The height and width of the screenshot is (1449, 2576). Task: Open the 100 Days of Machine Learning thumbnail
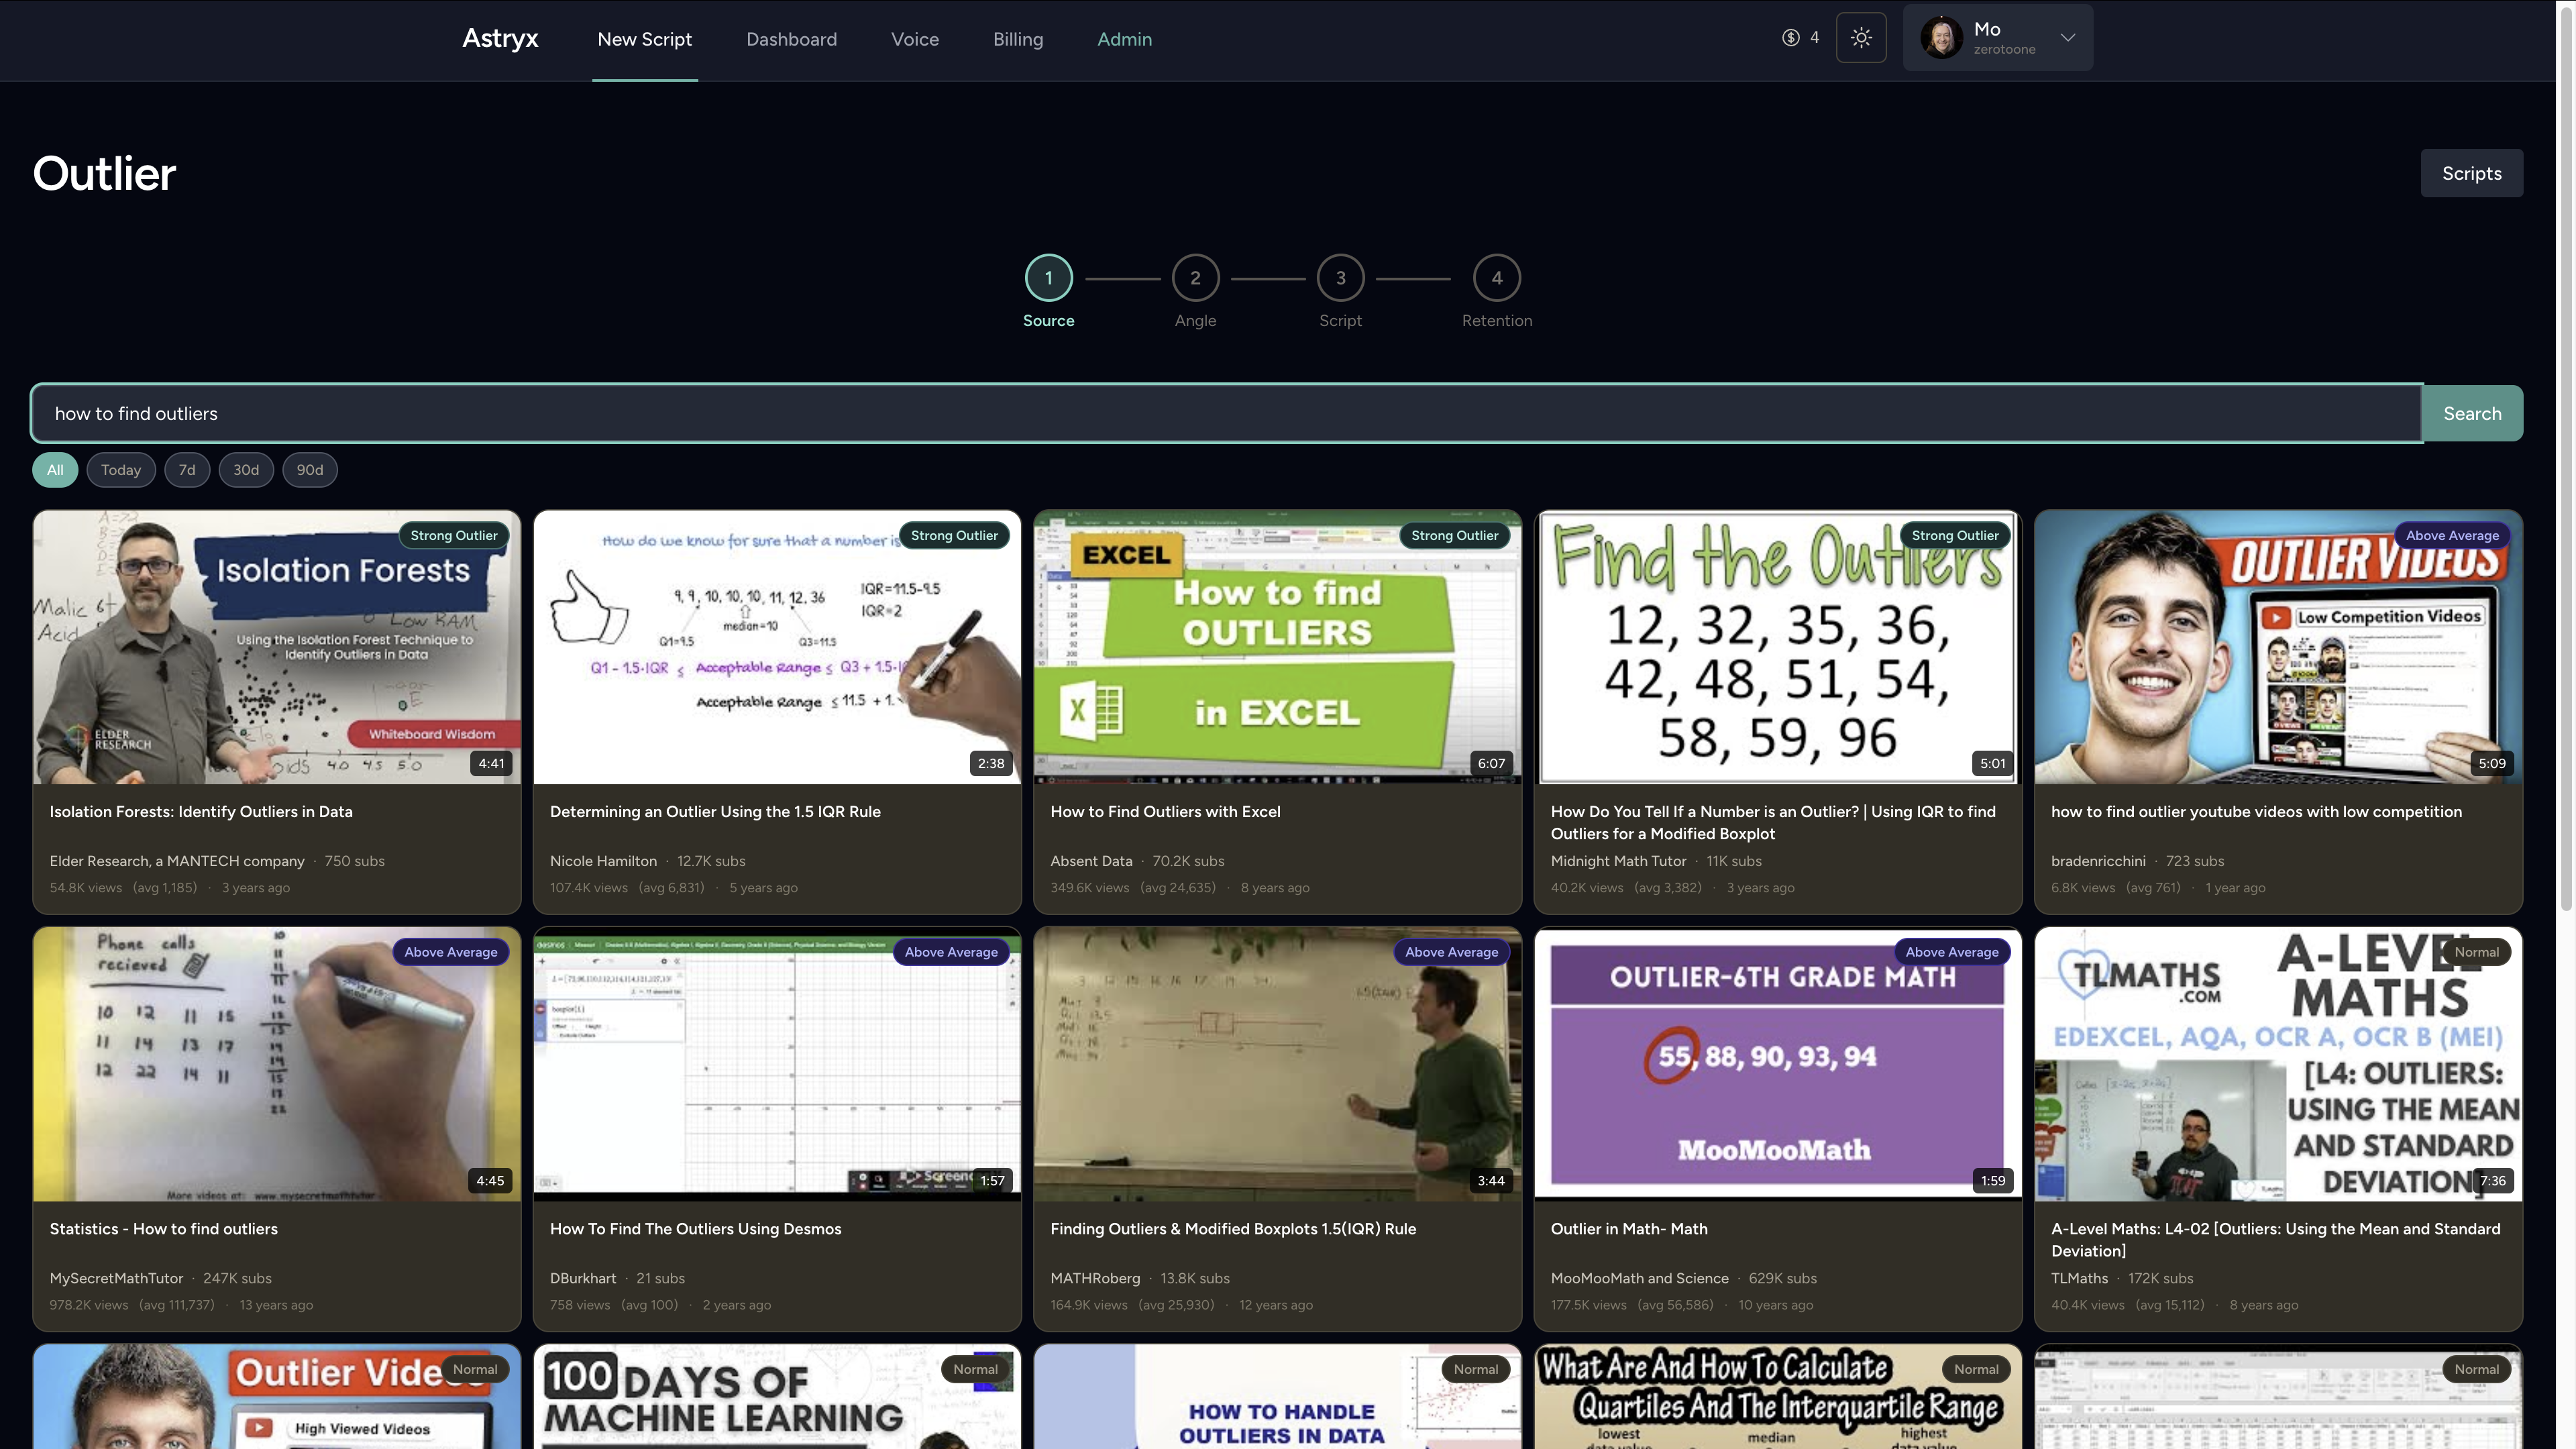777,1397
